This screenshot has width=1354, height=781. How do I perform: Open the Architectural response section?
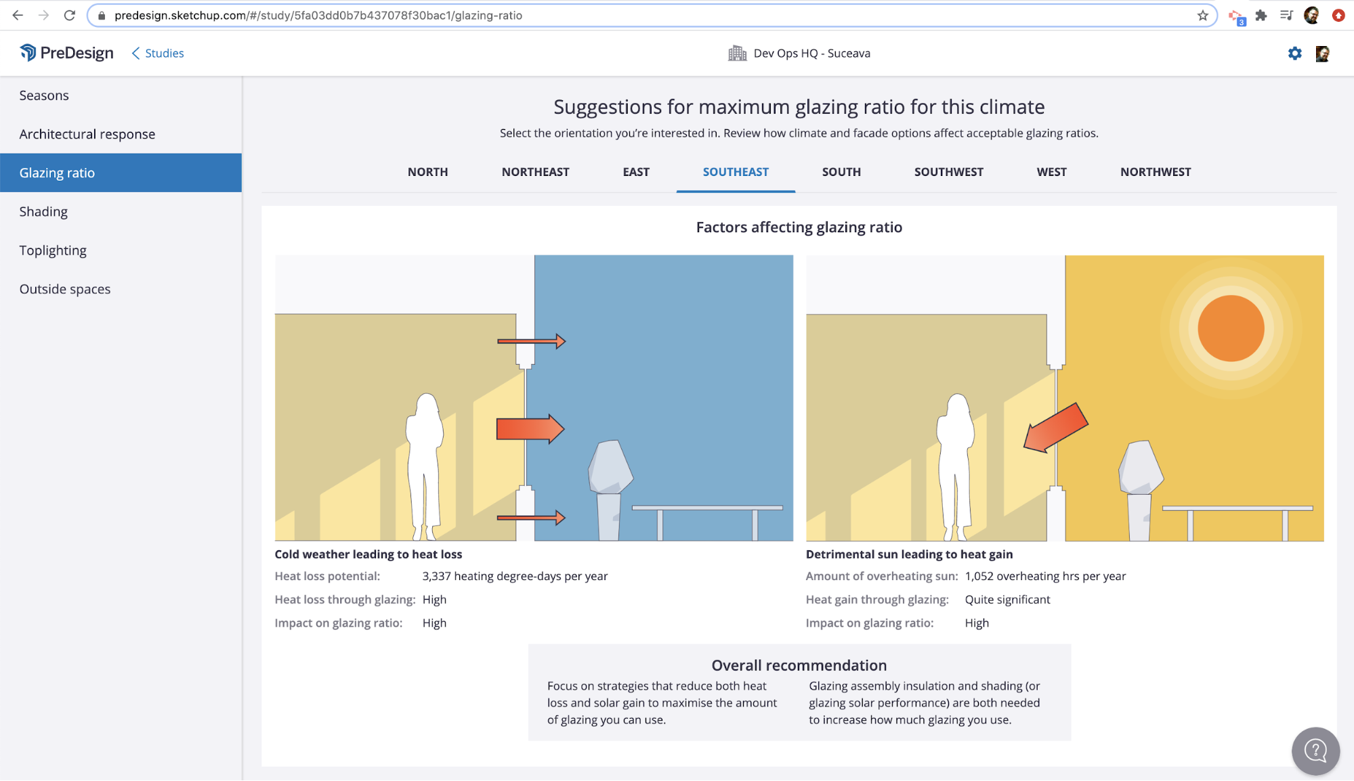[87, 133]
